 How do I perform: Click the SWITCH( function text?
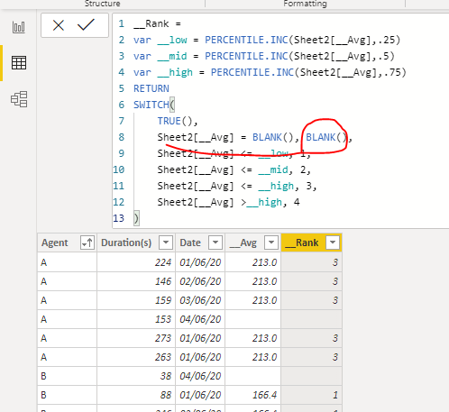tap(154, 105)
